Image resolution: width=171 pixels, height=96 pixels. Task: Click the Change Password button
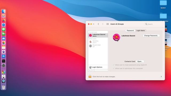151,35
